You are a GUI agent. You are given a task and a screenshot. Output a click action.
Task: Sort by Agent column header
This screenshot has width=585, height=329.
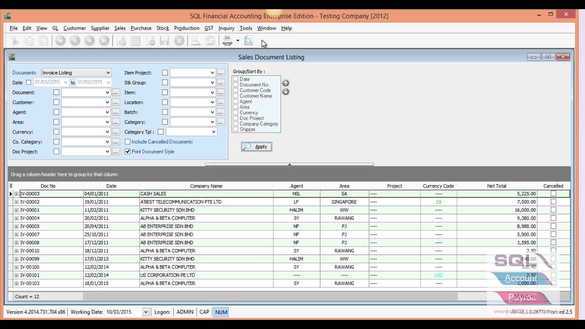point(297,186)
